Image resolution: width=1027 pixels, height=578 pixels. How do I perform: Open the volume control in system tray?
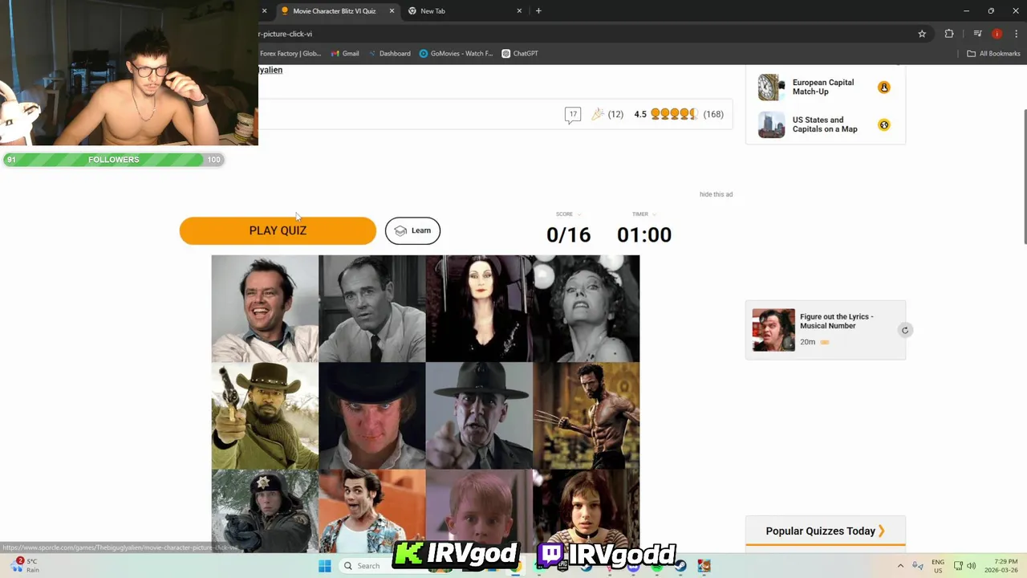pos(971,566)
